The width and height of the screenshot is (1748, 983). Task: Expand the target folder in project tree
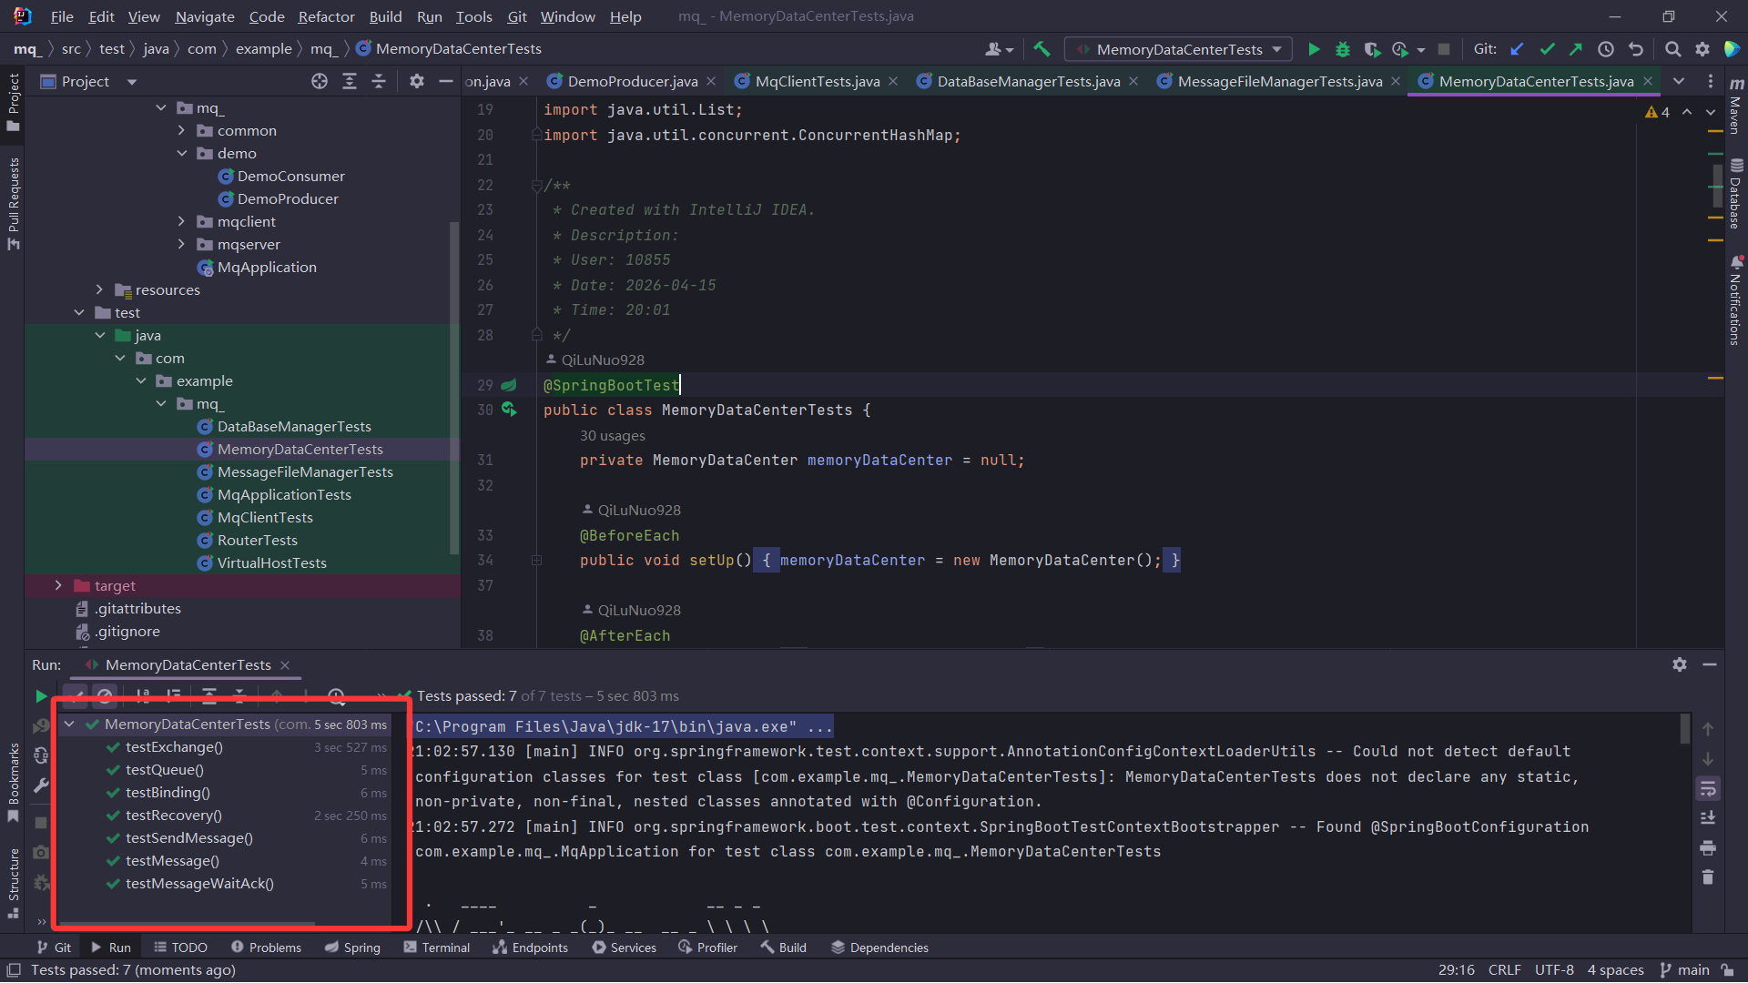tap(58, 585)
